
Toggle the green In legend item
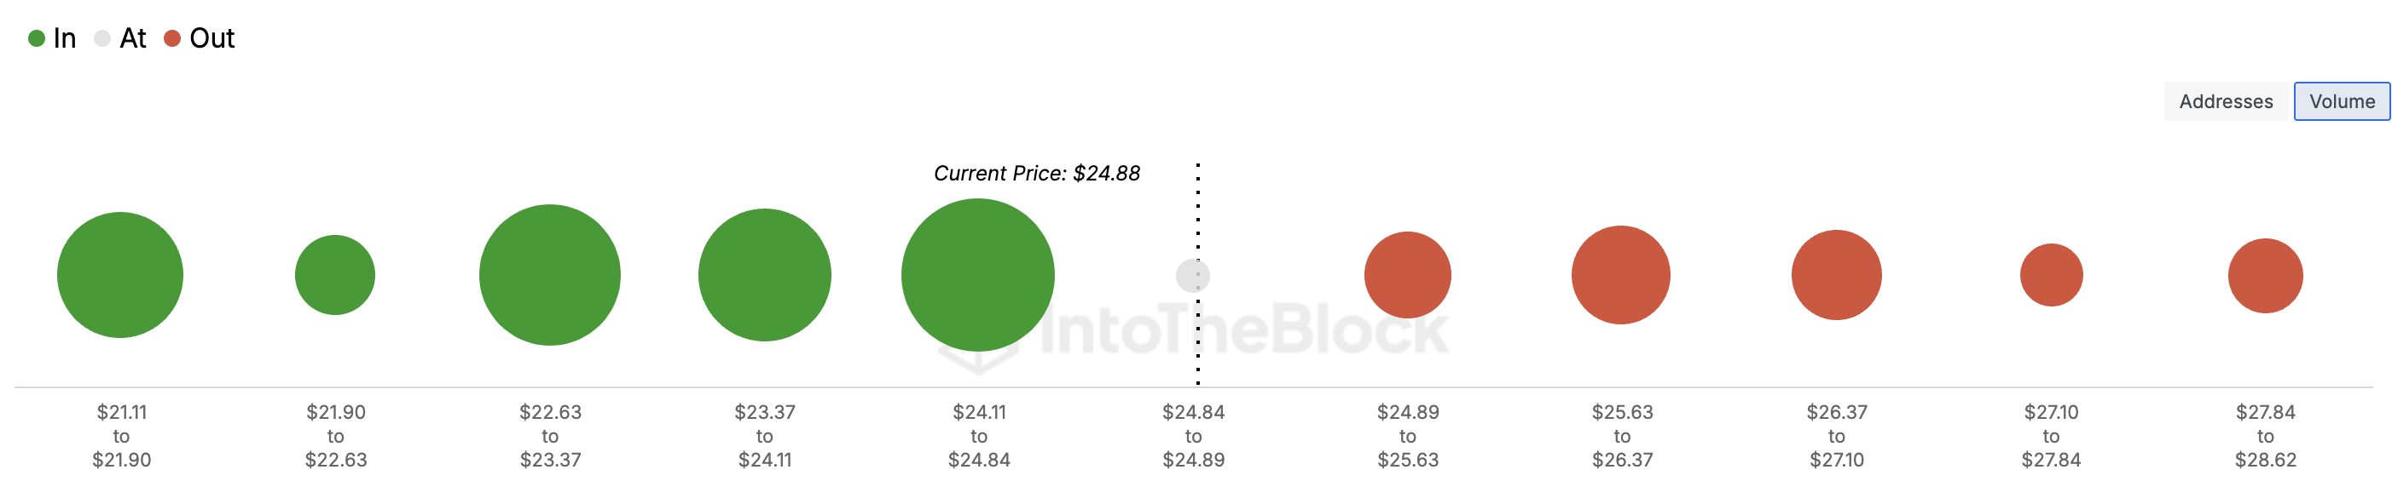point(52,38)
